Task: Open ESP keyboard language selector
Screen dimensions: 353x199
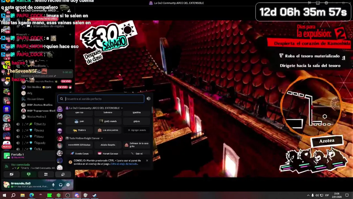Action: (327, 195)
